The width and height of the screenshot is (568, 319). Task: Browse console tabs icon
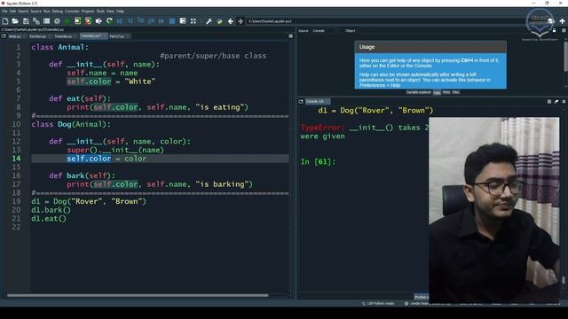(x=301, y=102)
